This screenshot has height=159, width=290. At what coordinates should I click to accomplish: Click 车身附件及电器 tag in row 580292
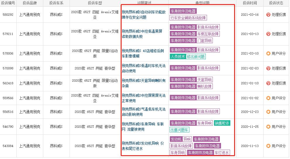point(183,11)
